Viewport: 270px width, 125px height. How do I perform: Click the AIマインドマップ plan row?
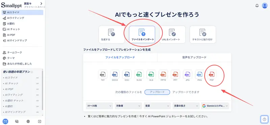coord(21,112)
